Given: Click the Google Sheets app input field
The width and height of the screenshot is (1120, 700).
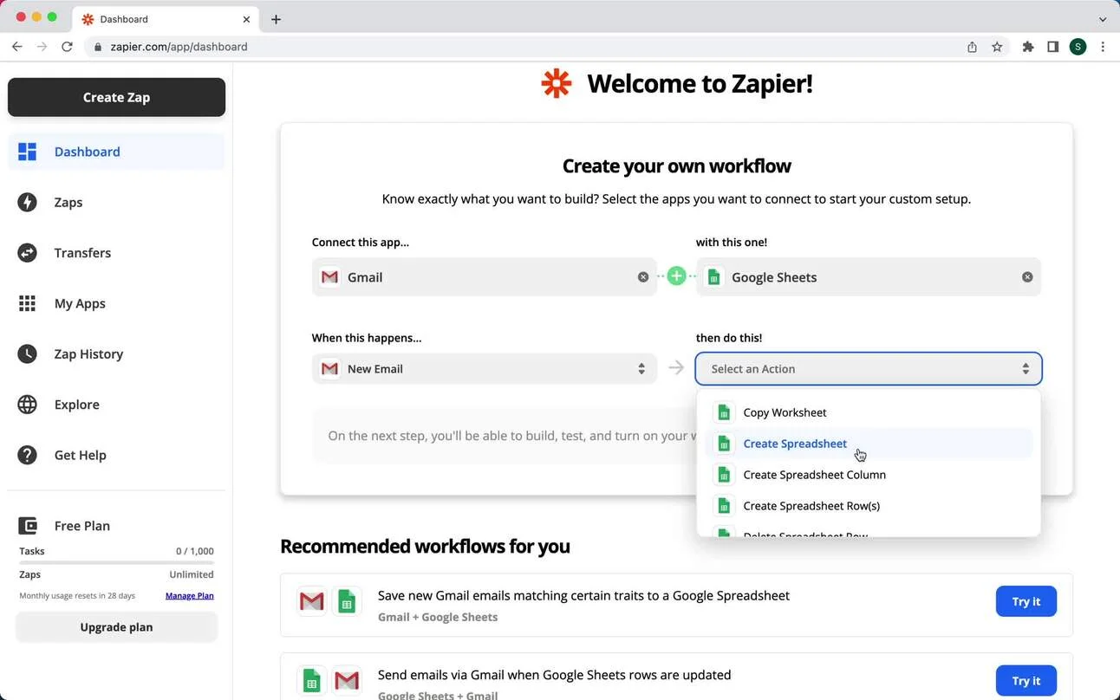Looking at the screenshot, I should (x=868, y=277).
